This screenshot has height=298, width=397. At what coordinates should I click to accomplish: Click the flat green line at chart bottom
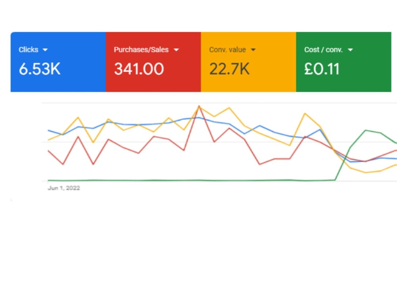(159, 180)
